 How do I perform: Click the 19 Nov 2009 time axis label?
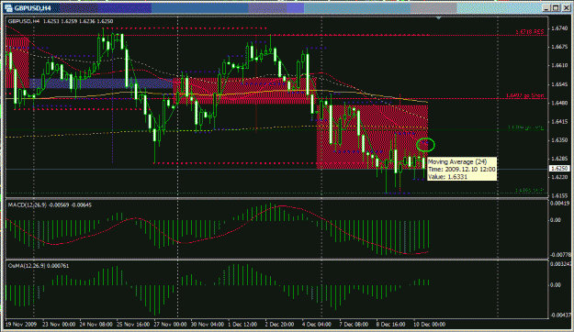point(21,325)
